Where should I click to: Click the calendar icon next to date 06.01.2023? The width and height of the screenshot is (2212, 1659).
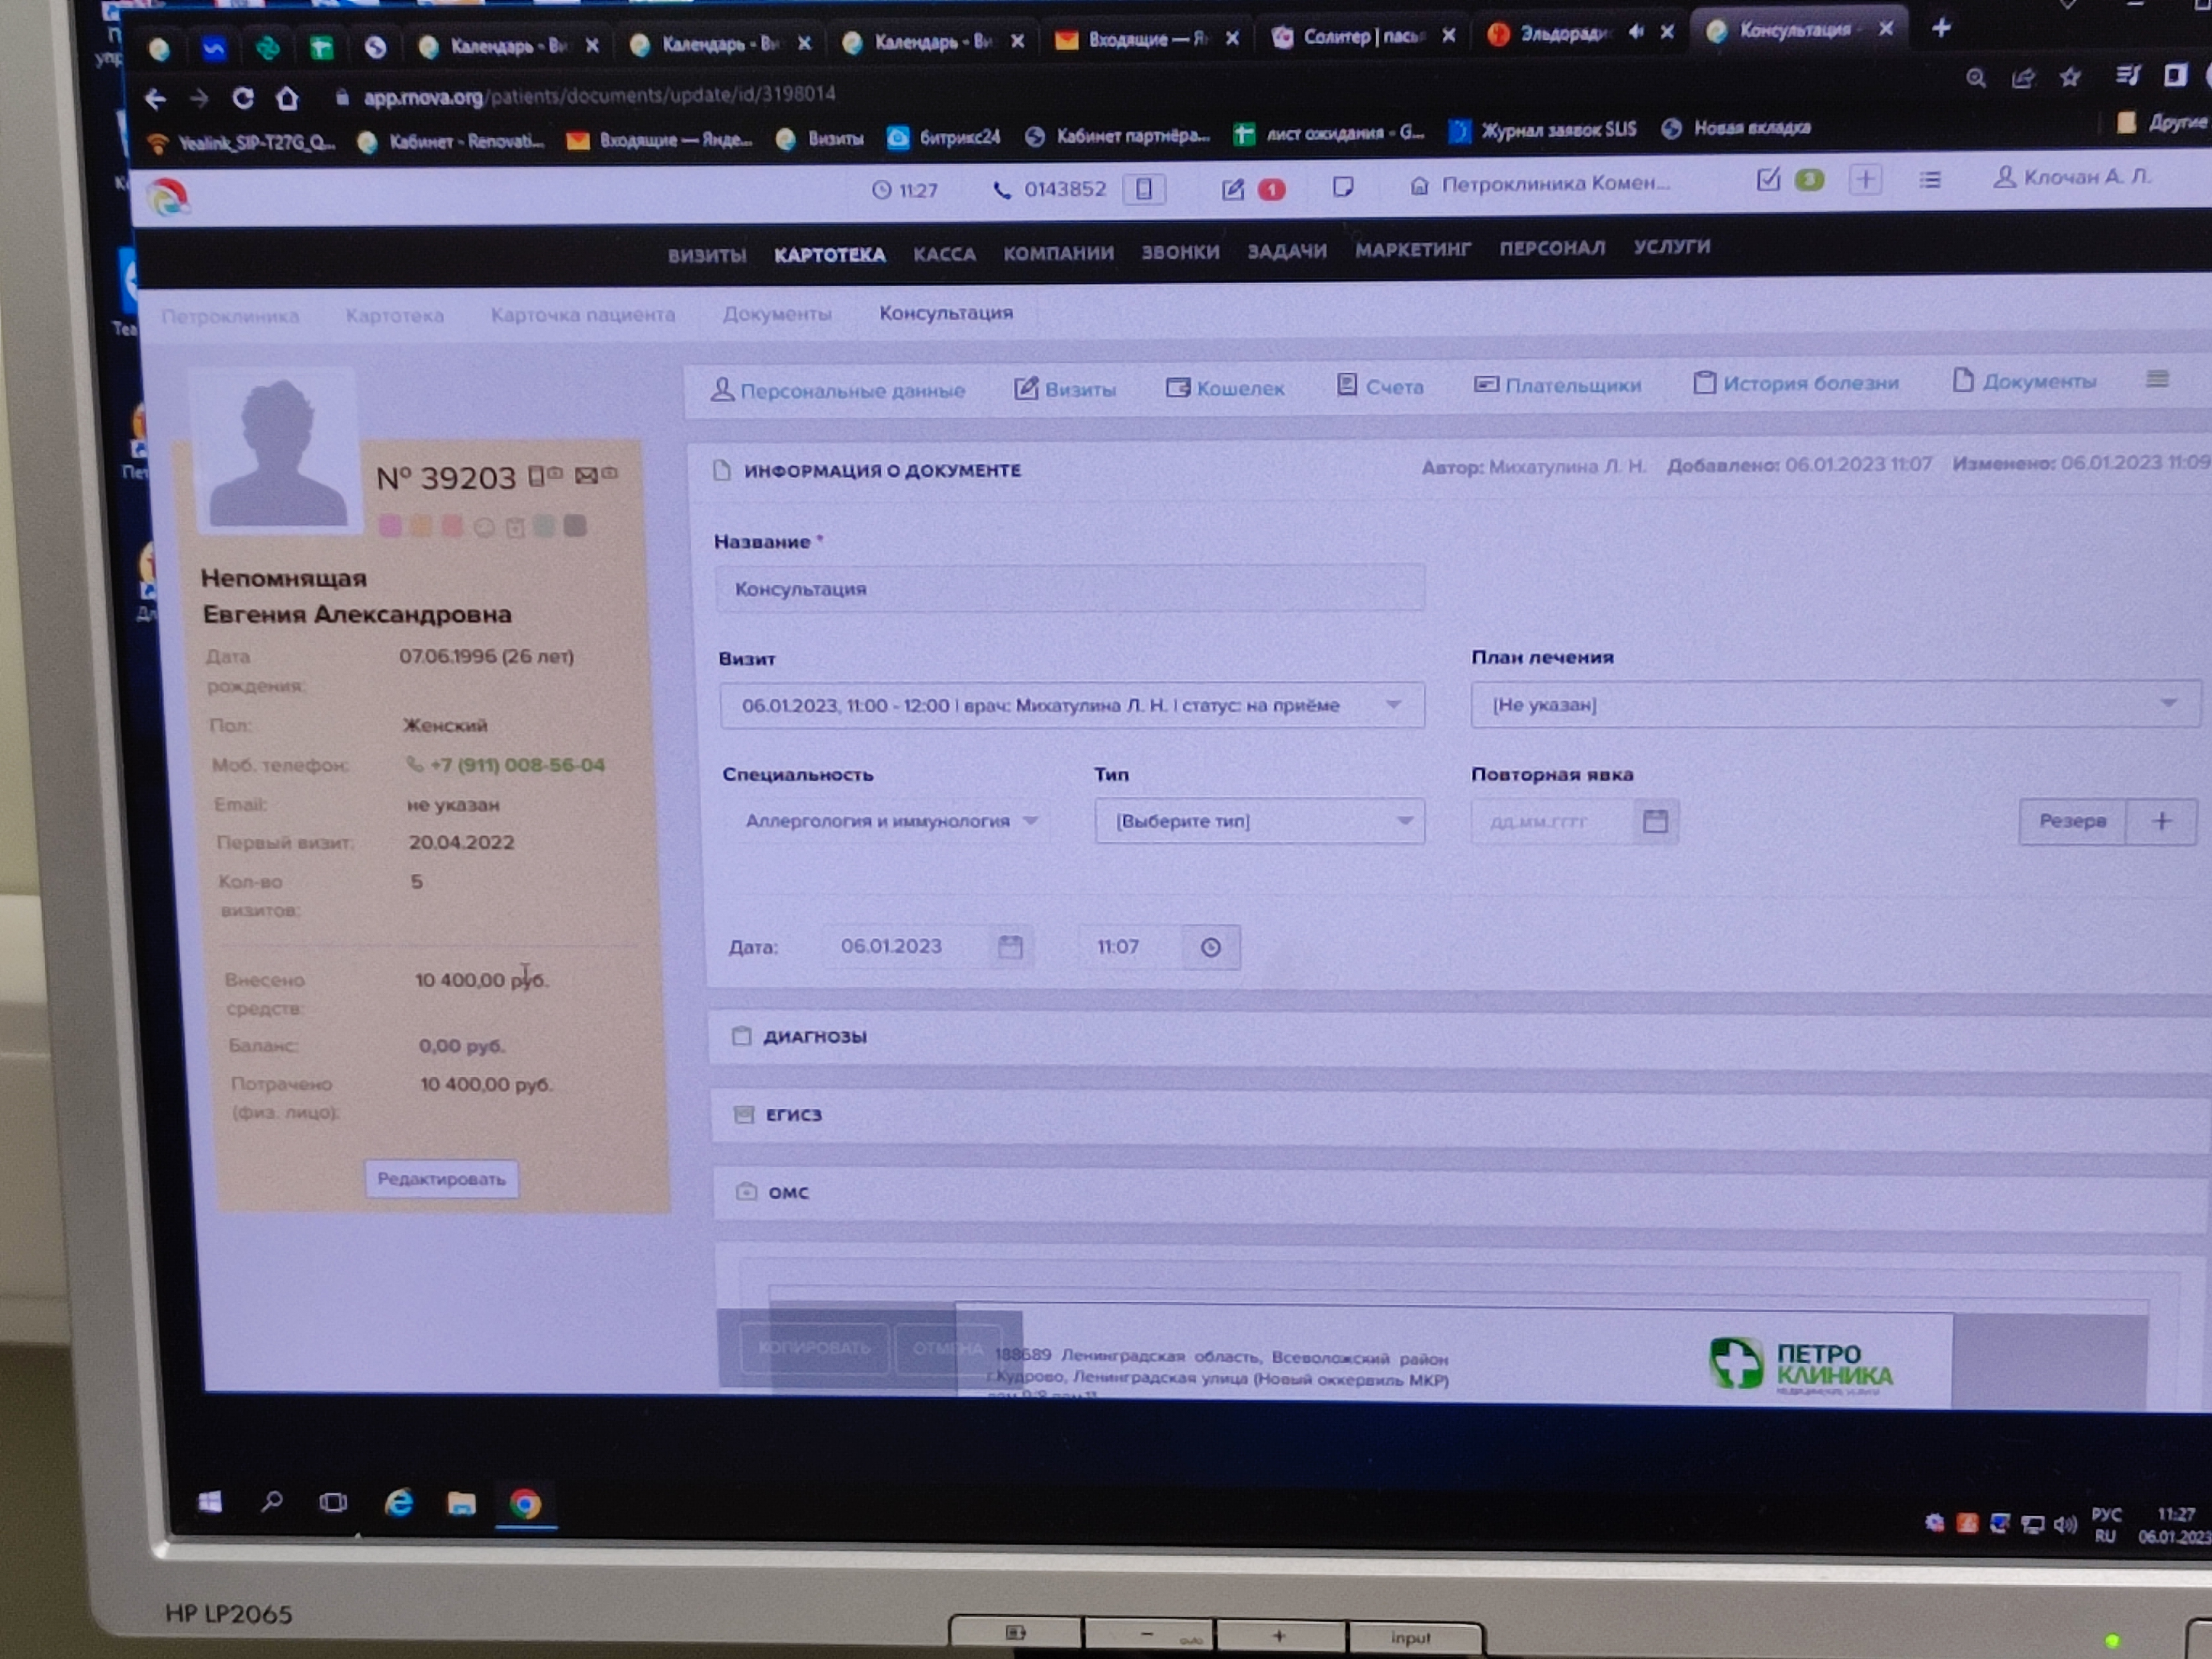point(1010,947)
